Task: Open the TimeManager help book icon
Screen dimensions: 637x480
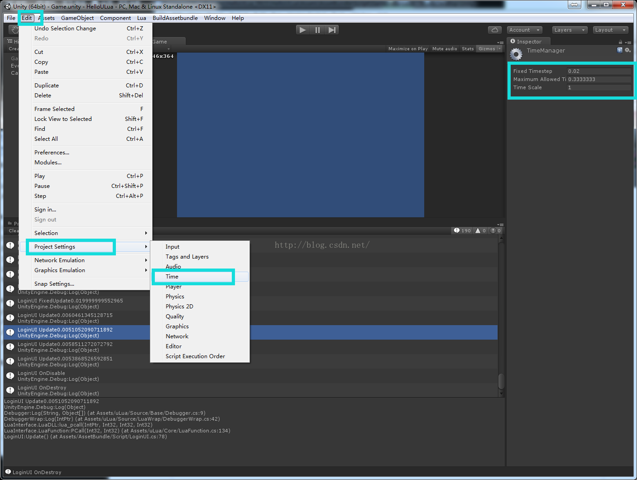Action: 619,50
